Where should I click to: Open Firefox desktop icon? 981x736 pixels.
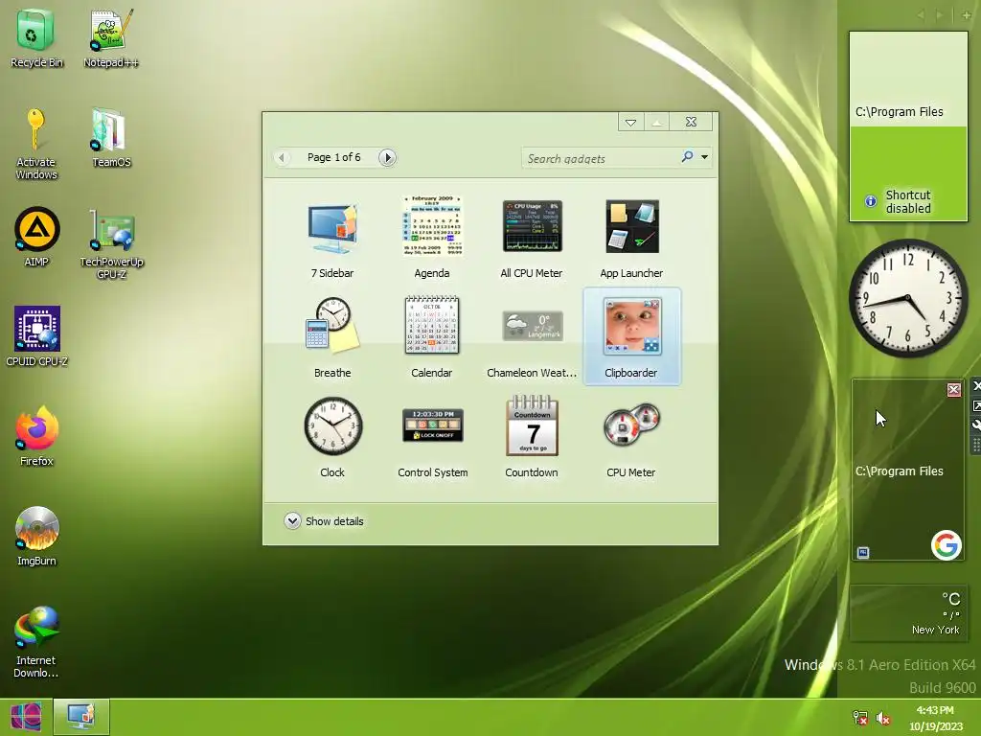36,436
